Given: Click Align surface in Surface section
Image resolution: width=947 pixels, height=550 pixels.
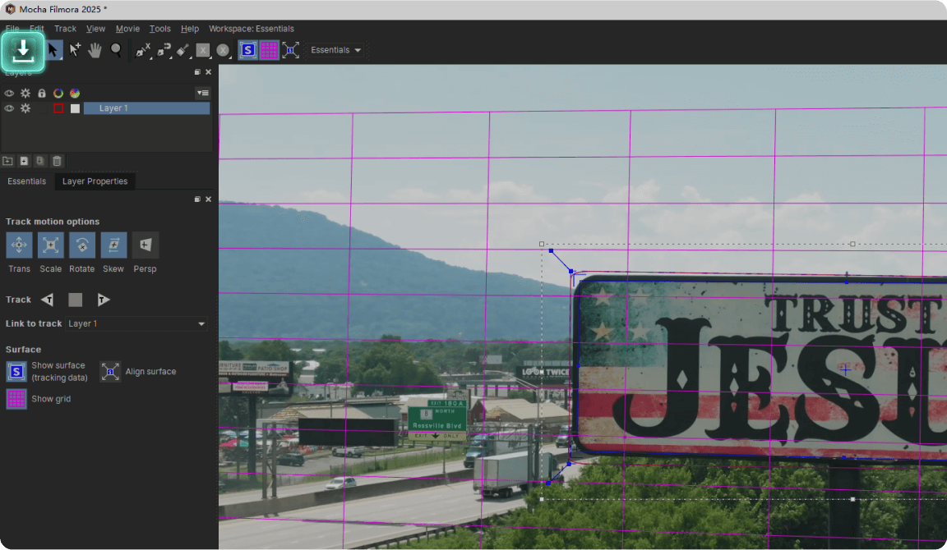Looking at the screenshot, I should point(110,372).
